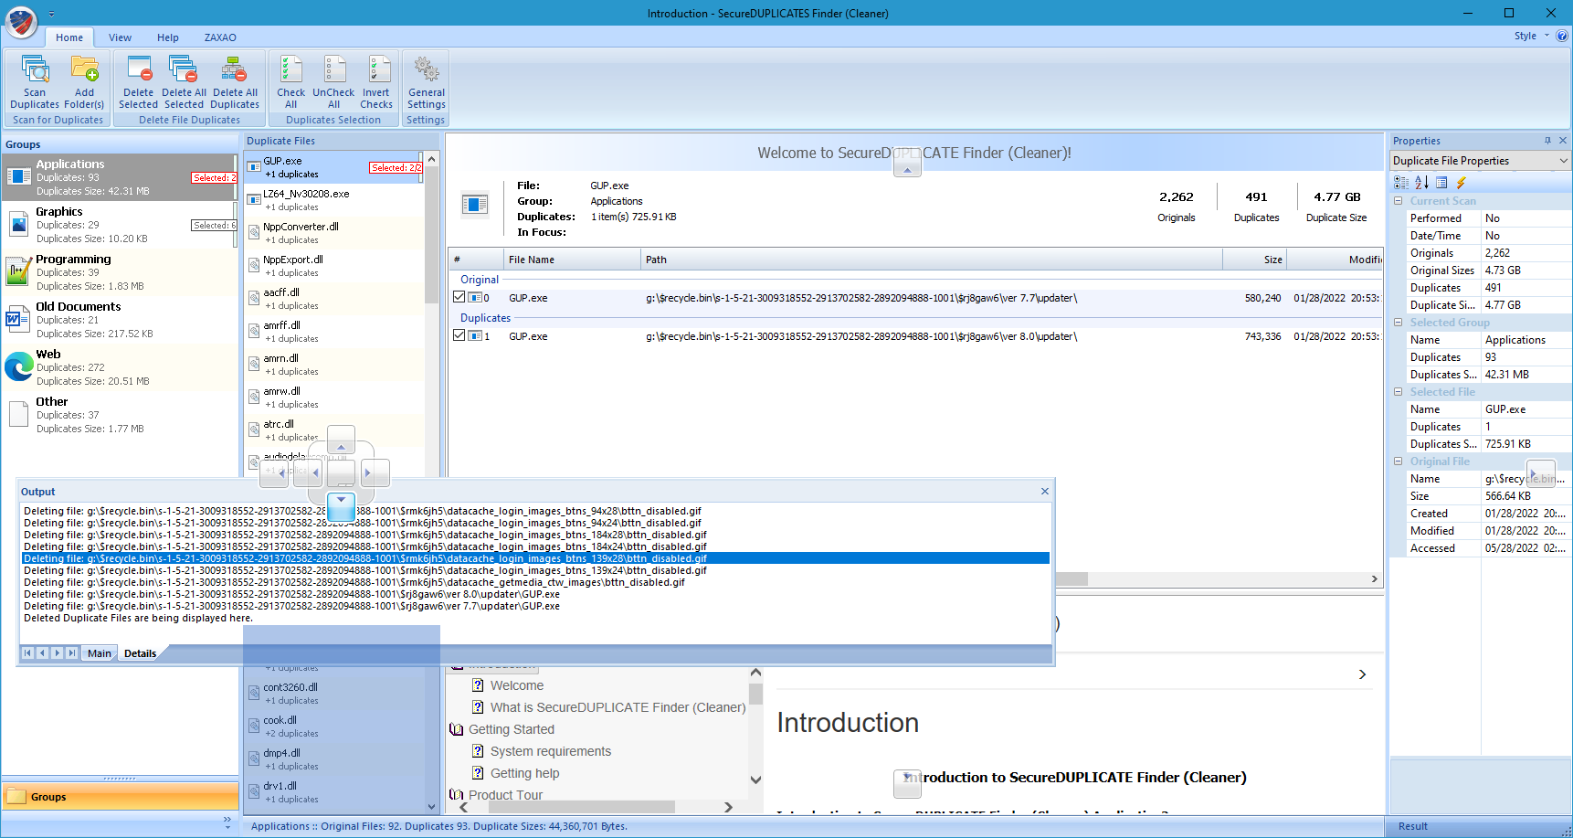Go to last output tab arrow

click(x=71, y=653)
